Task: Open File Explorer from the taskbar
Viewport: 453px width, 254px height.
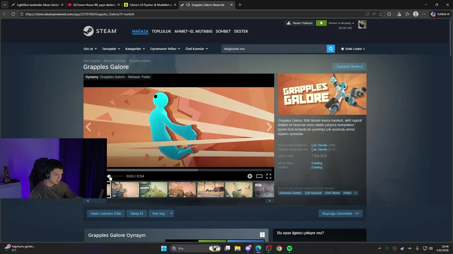Action: point(237,248)
